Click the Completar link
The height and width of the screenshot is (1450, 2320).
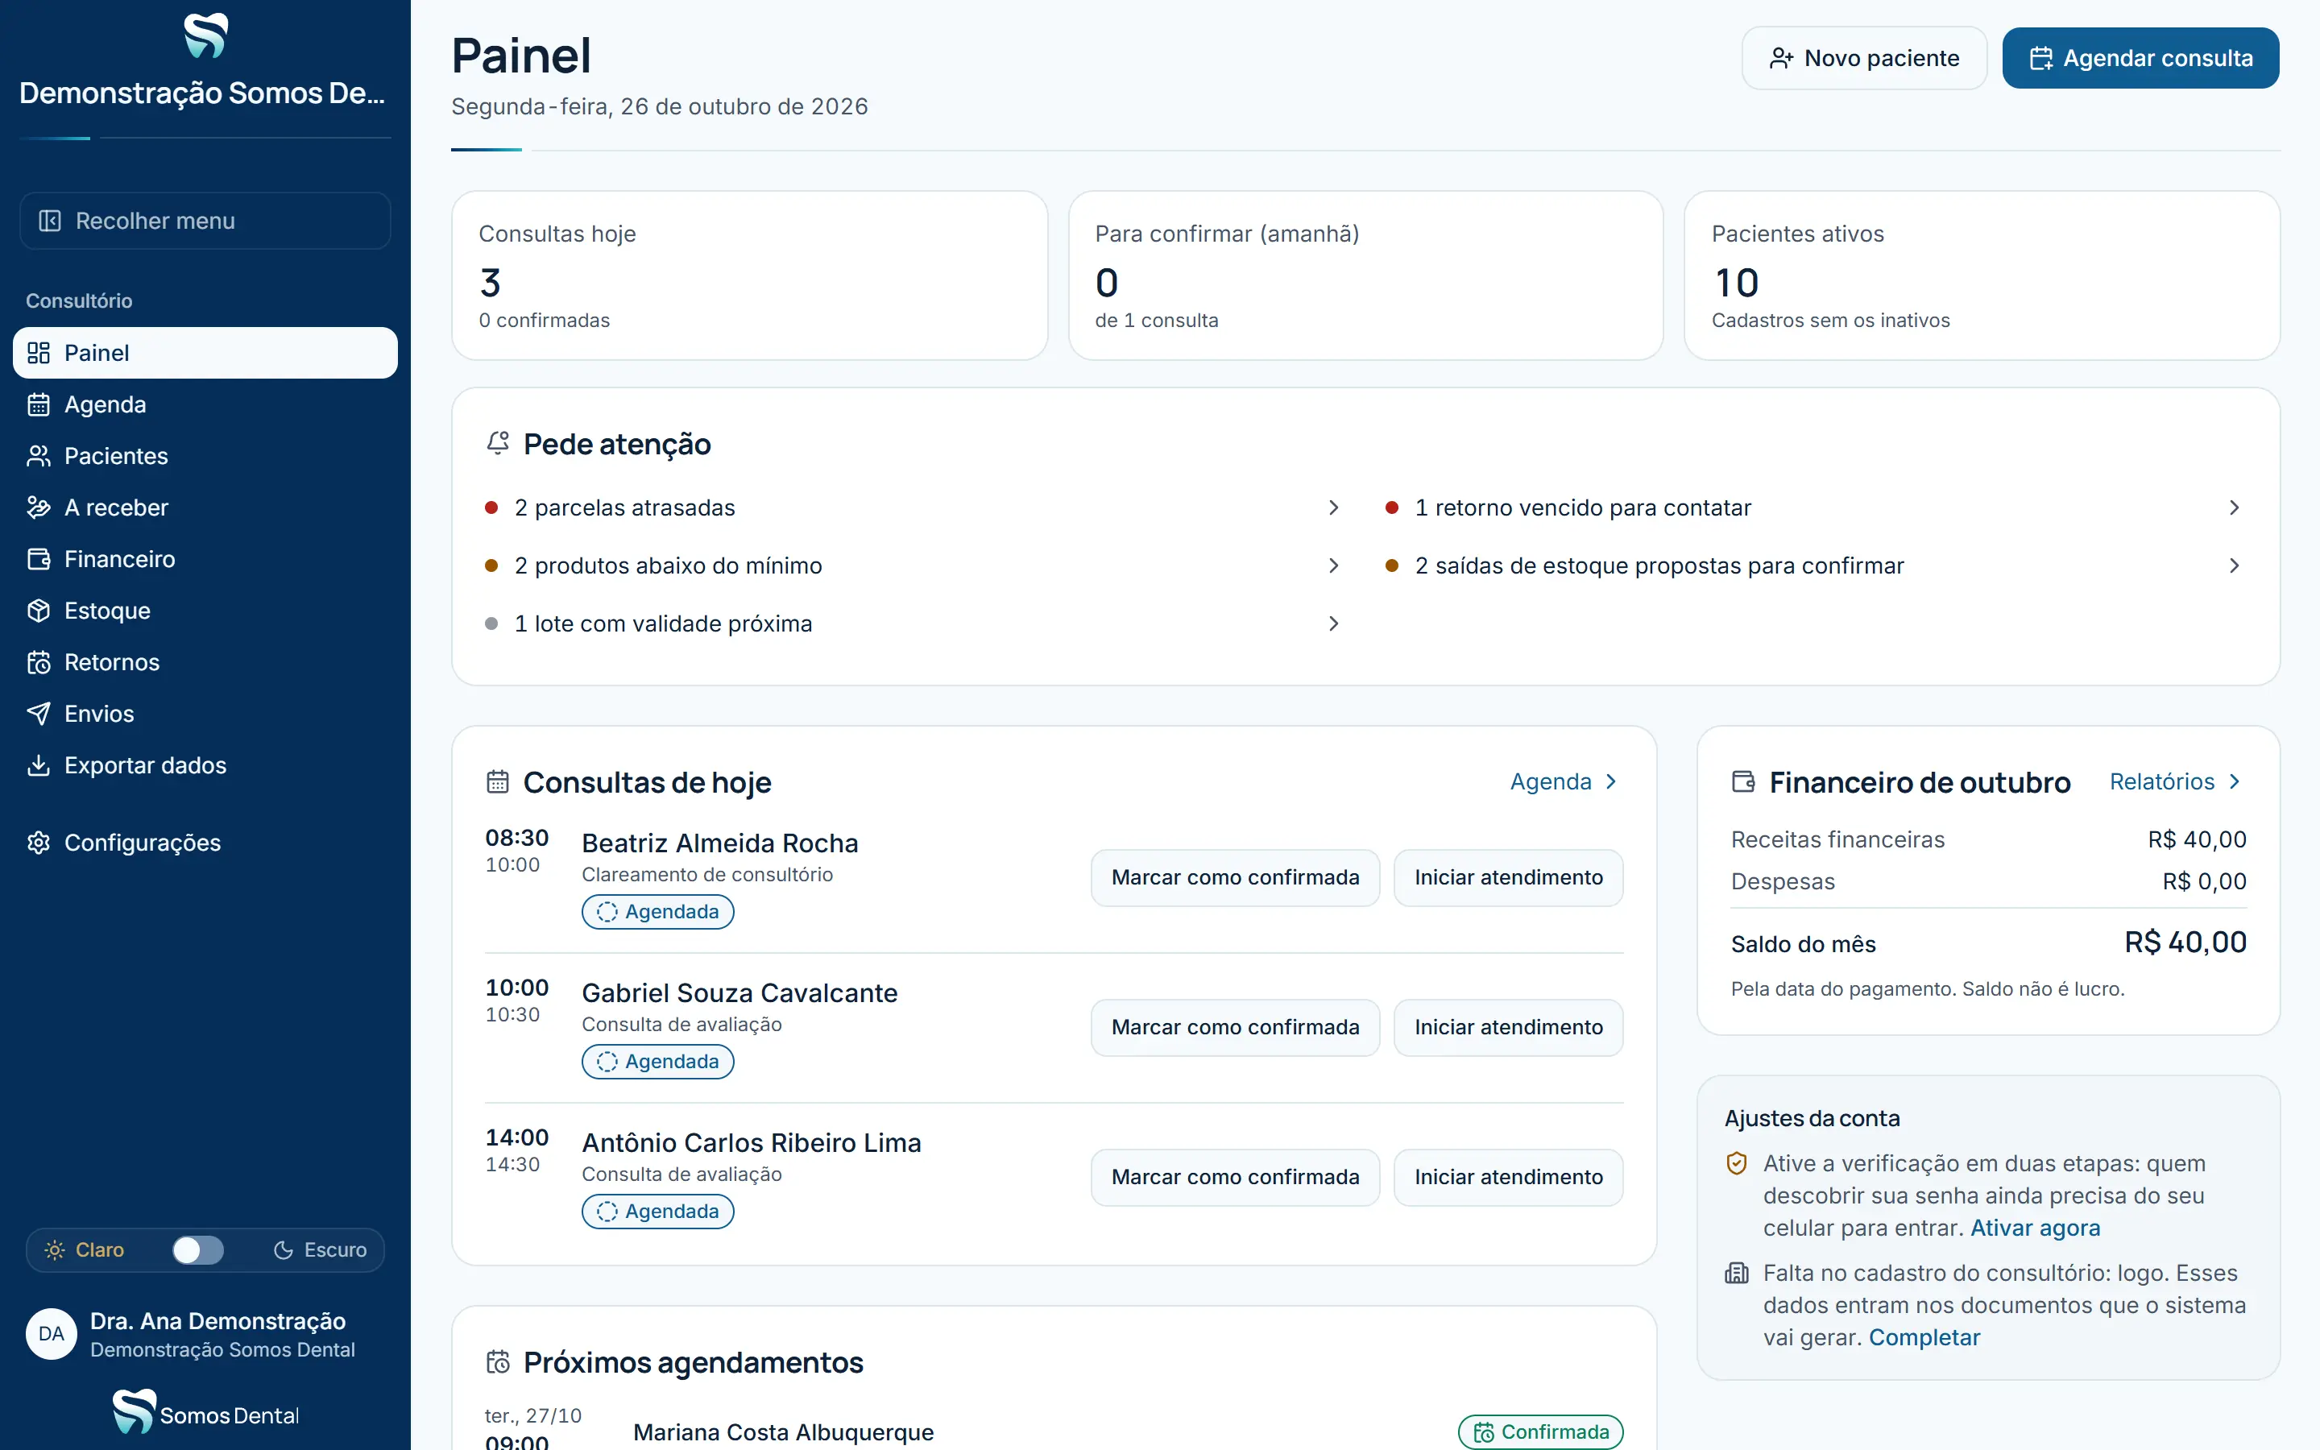coord(1924,1337)
